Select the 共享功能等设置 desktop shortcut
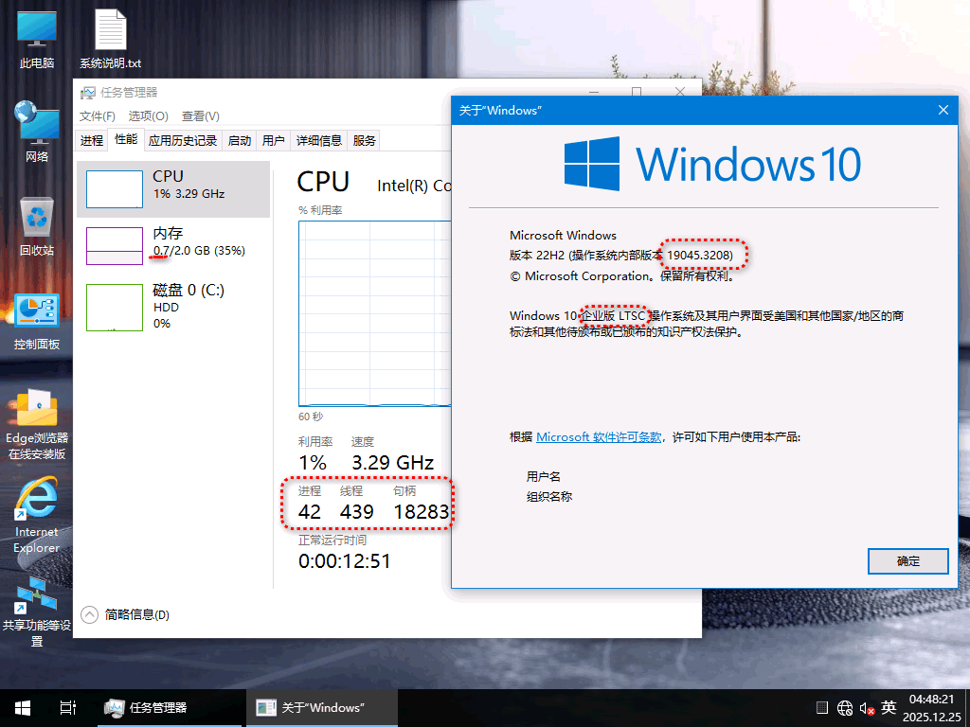This screenshot has height=727, width=970. pyautogui.click(x=37, y=611)
